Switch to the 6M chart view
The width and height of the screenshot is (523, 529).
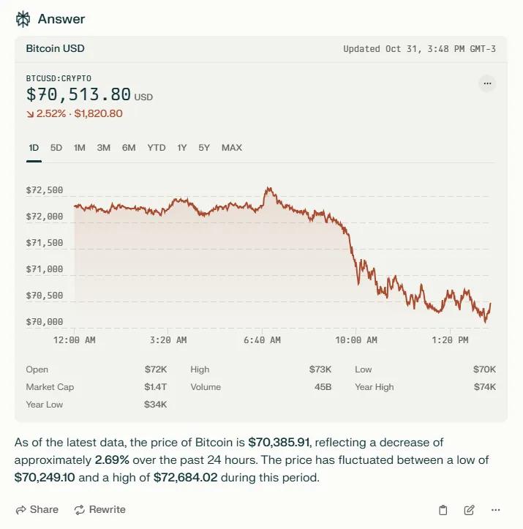tap(129, 148)
